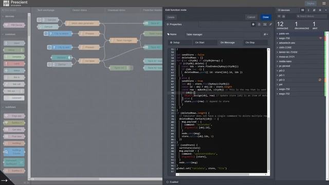Image resolution: width=329 pixels, height=185 pixels.
Task: Open the Name field icon dropdown
Action: coord(265,34)
